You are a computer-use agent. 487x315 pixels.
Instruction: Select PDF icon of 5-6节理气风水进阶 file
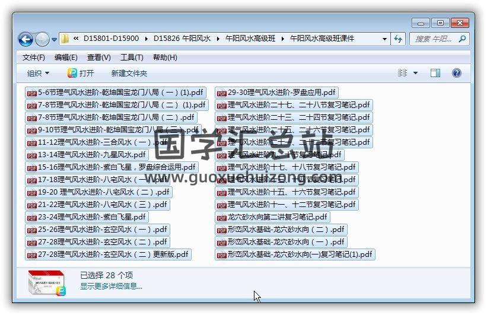click(x=31, y=93)
